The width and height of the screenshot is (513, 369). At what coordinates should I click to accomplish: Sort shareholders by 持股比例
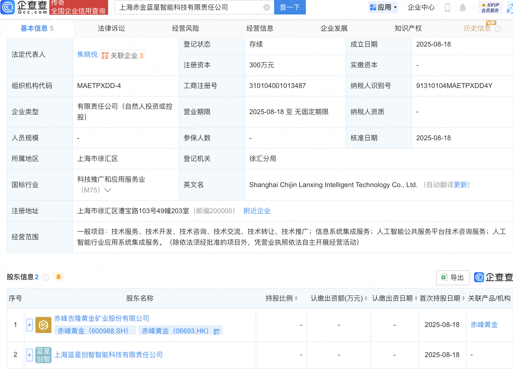[296, 298]
